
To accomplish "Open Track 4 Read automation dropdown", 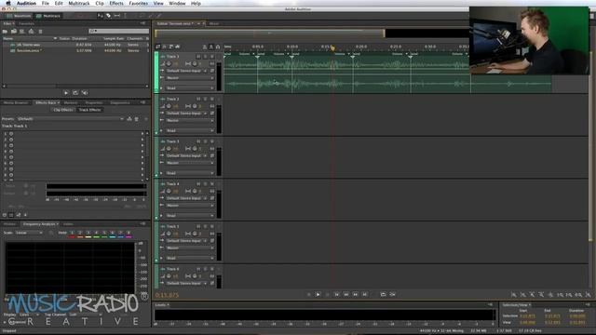I will [x=190, y=216].
